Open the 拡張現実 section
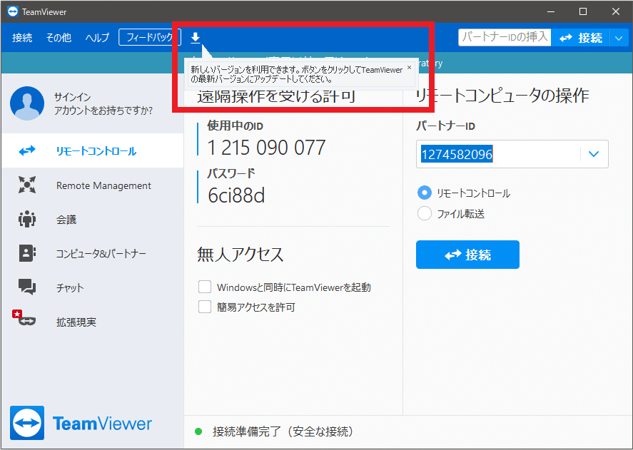The image size is (633, 450). 93,322
